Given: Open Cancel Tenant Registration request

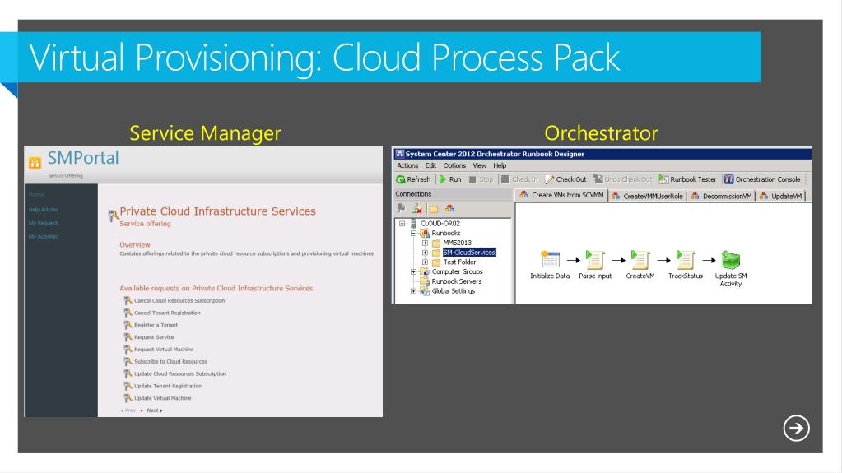Looking at the screenshot, I should pos(167,313).
